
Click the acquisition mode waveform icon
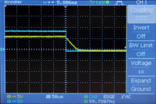pyautogui.click(x=119, y=3)
